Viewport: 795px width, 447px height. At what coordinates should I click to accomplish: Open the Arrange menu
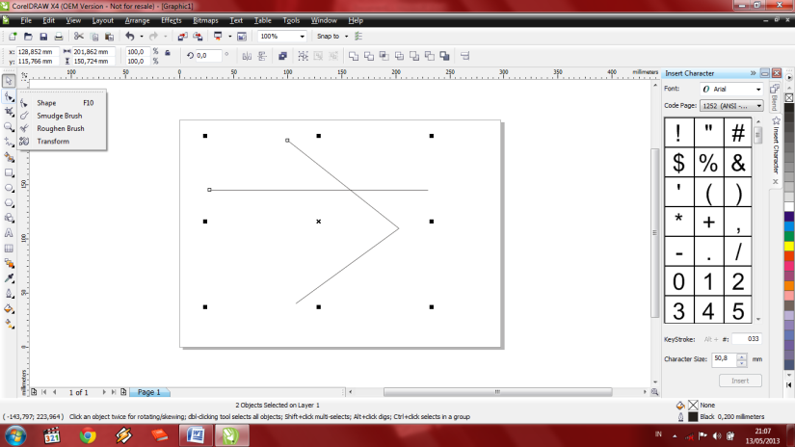click(137, 21)
